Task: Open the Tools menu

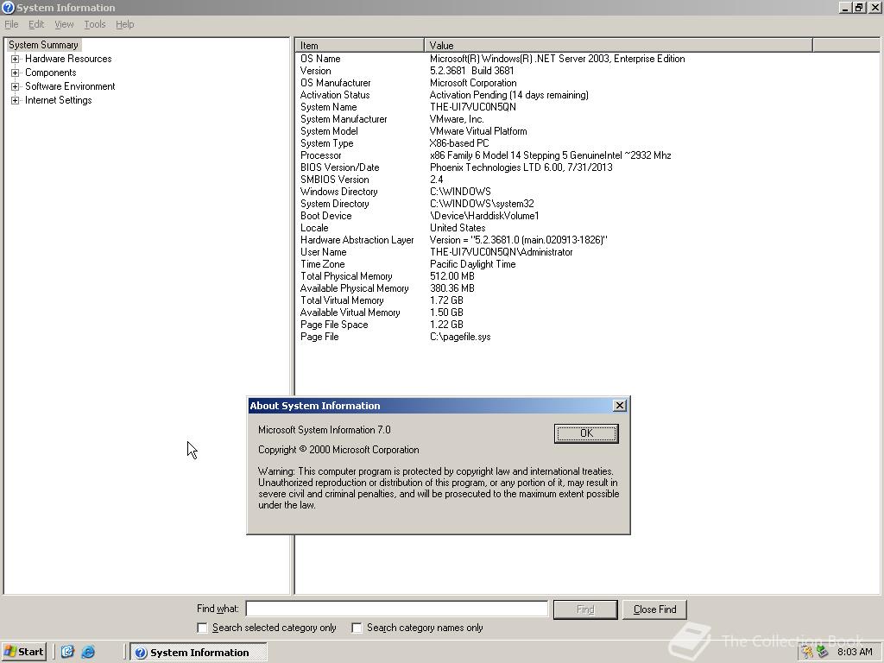Action: click(95, 24)
